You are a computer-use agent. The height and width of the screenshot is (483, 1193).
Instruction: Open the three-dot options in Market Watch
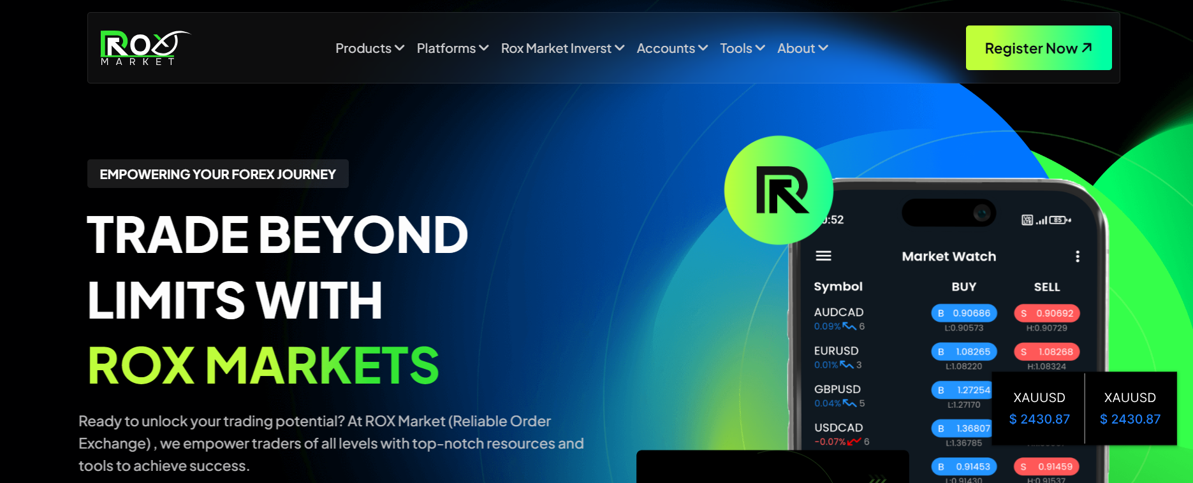pos(1077,256)
